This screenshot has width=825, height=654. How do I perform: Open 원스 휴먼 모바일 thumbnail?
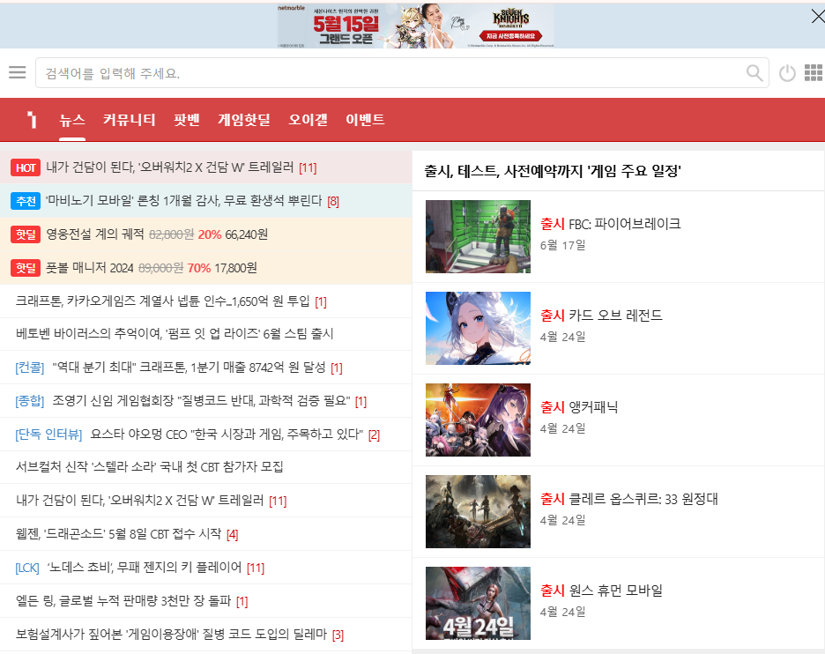[478, 603]
